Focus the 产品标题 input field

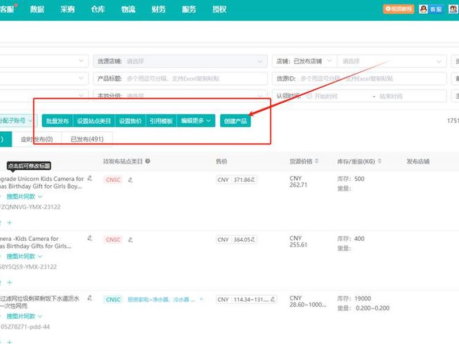point(180,79)
